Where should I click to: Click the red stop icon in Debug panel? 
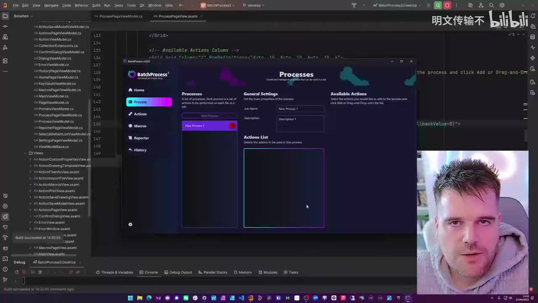tap(24, 272)
